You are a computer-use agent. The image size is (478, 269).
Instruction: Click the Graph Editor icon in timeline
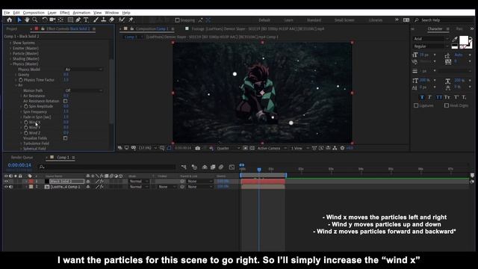pyautogui.click(x=232, y=167)
